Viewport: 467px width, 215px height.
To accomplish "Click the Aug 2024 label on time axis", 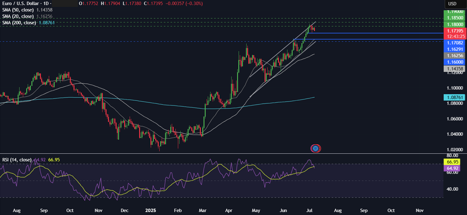I will [x=17, y=210].
